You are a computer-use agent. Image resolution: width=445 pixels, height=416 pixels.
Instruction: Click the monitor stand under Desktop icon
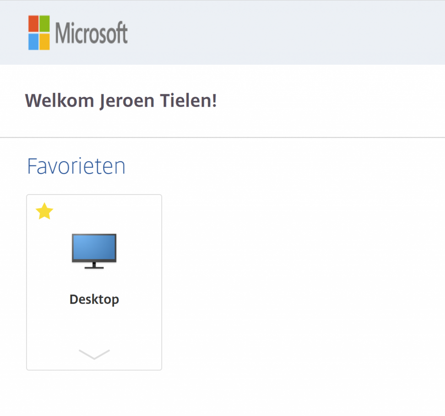(x=94, y=266)
